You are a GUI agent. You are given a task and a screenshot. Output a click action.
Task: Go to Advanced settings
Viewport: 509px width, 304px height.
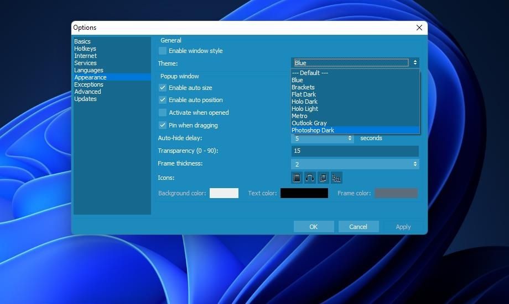pyautogui.click(x=112, y=92)
